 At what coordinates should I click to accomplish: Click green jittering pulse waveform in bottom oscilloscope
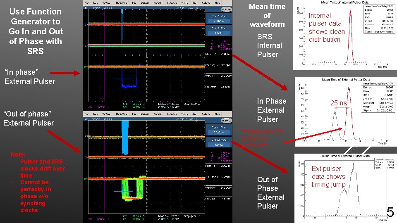click(x=132, y=188)
